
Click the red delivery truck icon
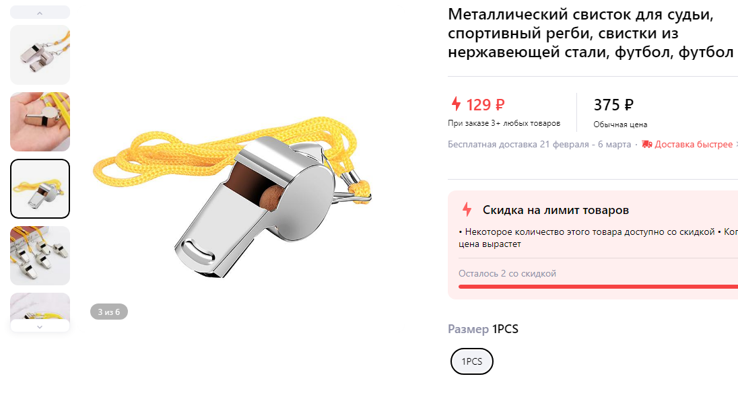(646, 144)
